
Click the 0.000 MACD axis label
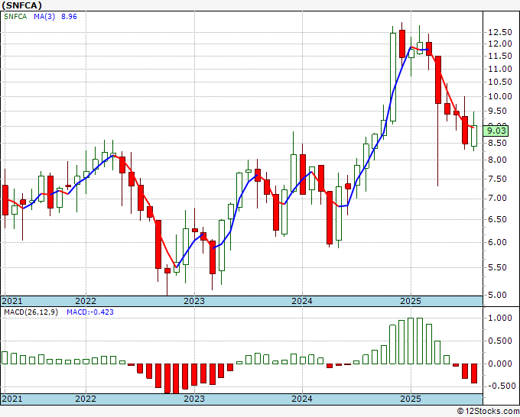[500, 364]
